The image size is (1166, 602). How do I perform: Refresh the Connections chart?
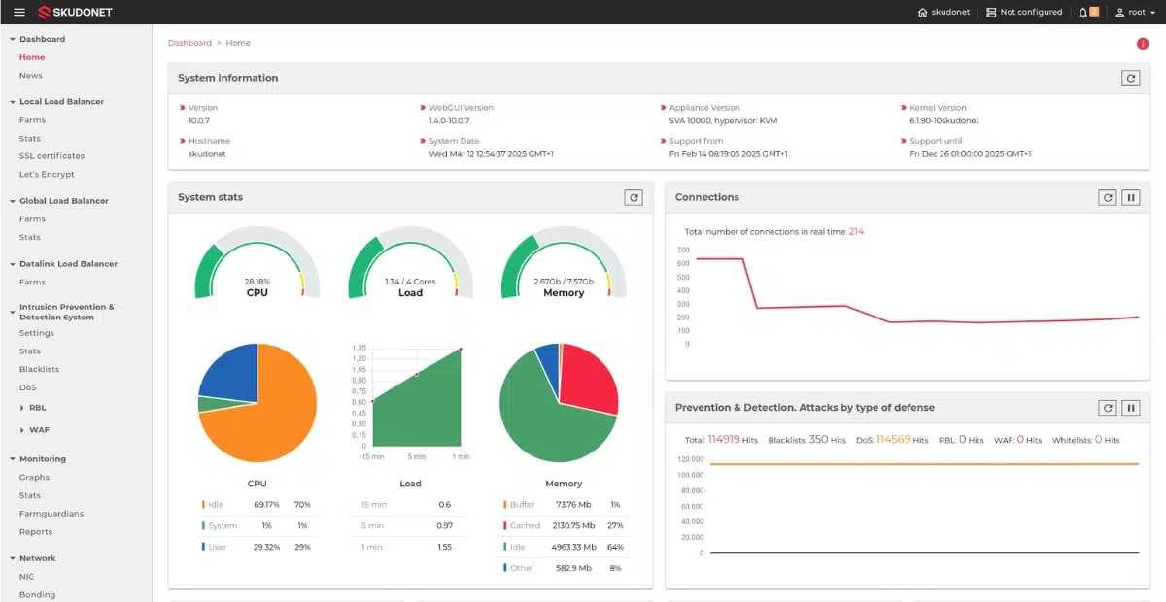click(1108, 197)
